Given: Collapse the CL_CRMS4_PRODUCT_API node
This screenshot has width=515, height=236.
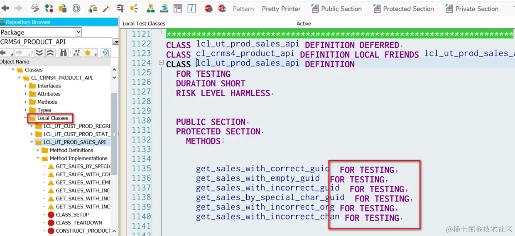Looking at the screenshot, I should [19, 78].
